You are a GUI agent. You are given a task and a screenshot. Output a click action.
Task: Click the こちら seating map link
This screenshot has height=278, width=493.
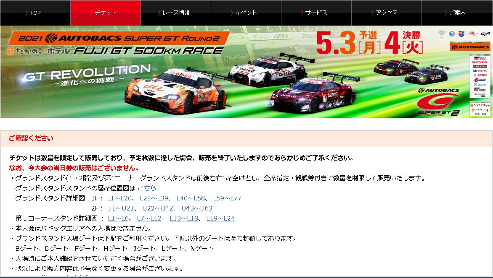(x=147, y=188)
